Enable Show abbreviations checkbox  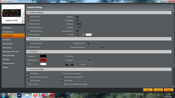coord(28,31)
